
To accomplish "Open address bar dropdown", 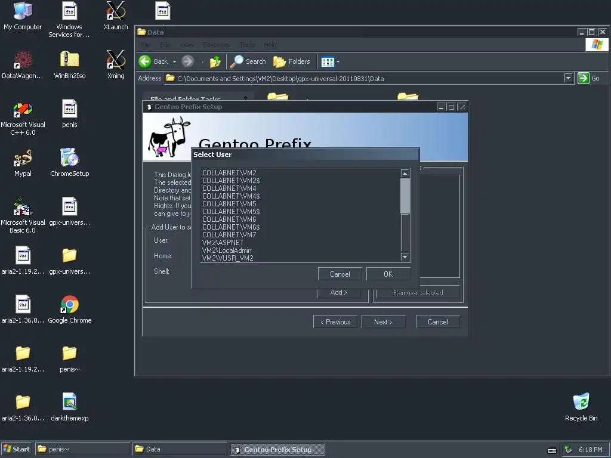I will coord(568,78).
